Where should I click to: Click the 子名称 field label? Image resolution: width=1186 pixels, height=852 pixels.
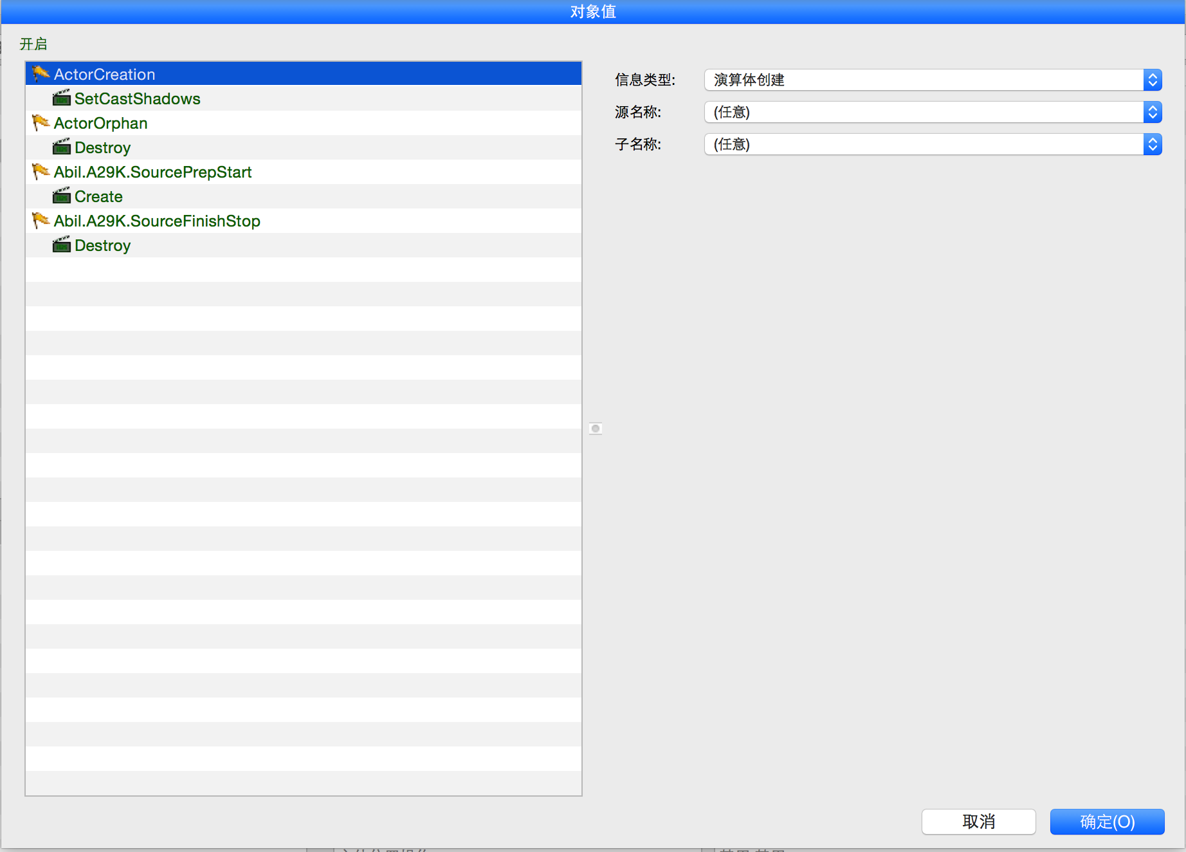[x=637, y=144]
